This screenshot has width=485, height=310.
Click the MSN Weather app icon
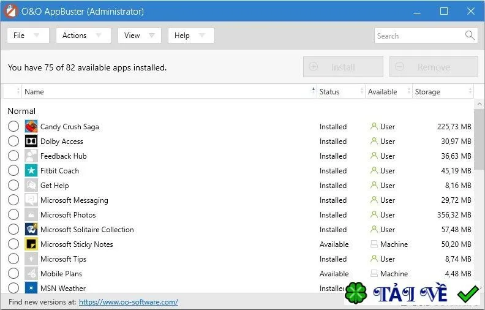pyautogui.click(x=31, y=288)
